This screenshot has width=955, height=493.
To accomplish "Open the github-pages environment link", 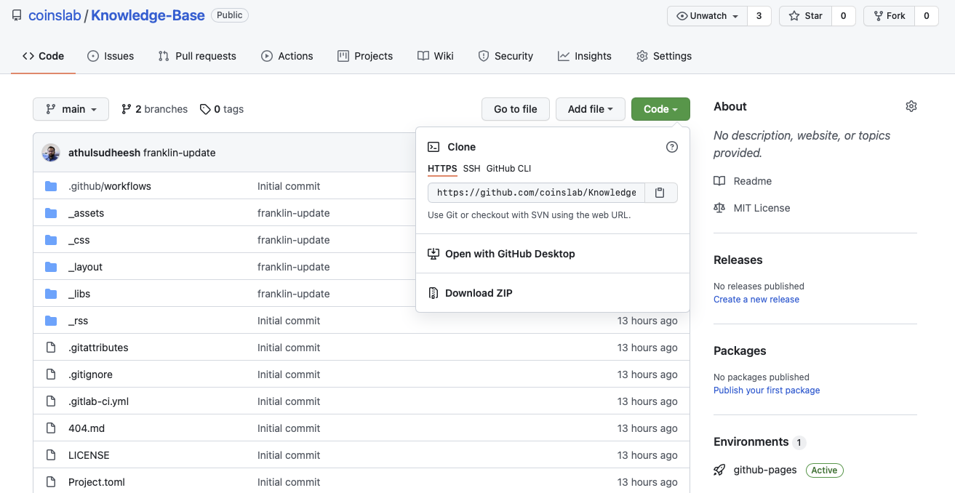I will pyautogui.click(x=765, y=470).
